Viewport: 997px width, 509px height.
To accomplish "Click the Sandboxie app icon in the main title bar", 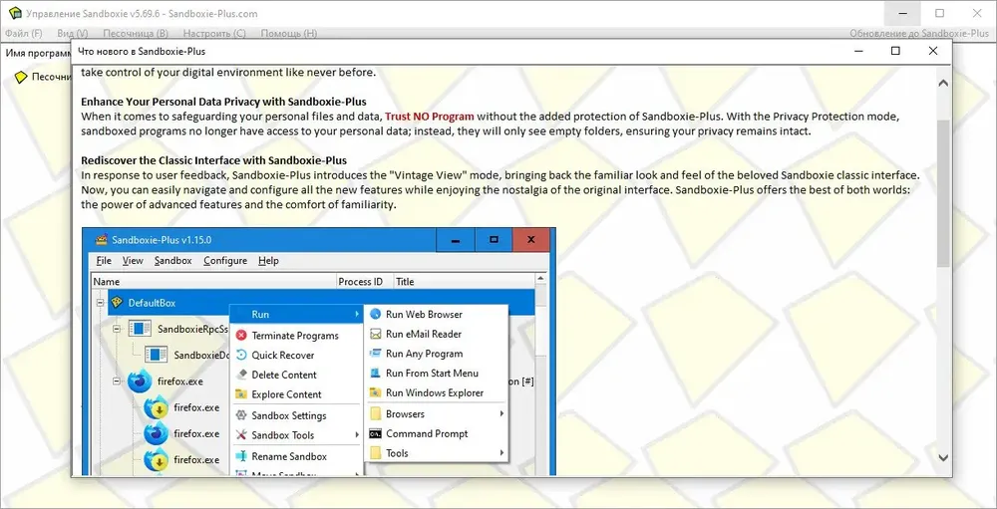I will tap(15, 13).
